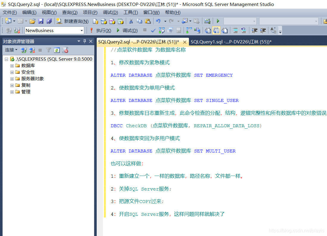Click Decrease Indent icon
Viewport: 327px width, 236px height.
click(x=254, y=30)
